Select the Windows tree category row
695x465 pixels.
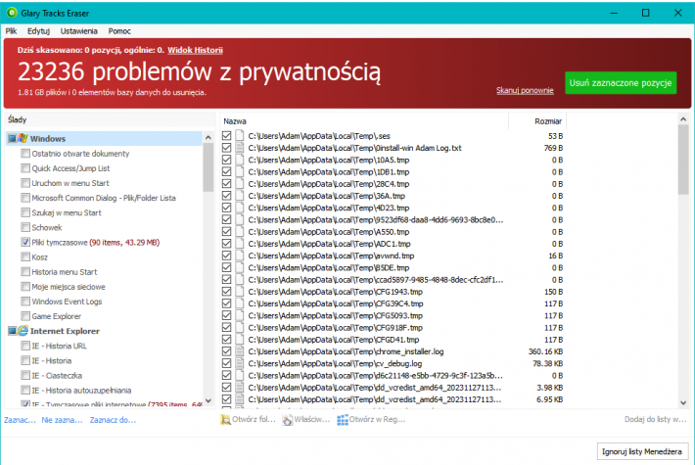[105, 139]
